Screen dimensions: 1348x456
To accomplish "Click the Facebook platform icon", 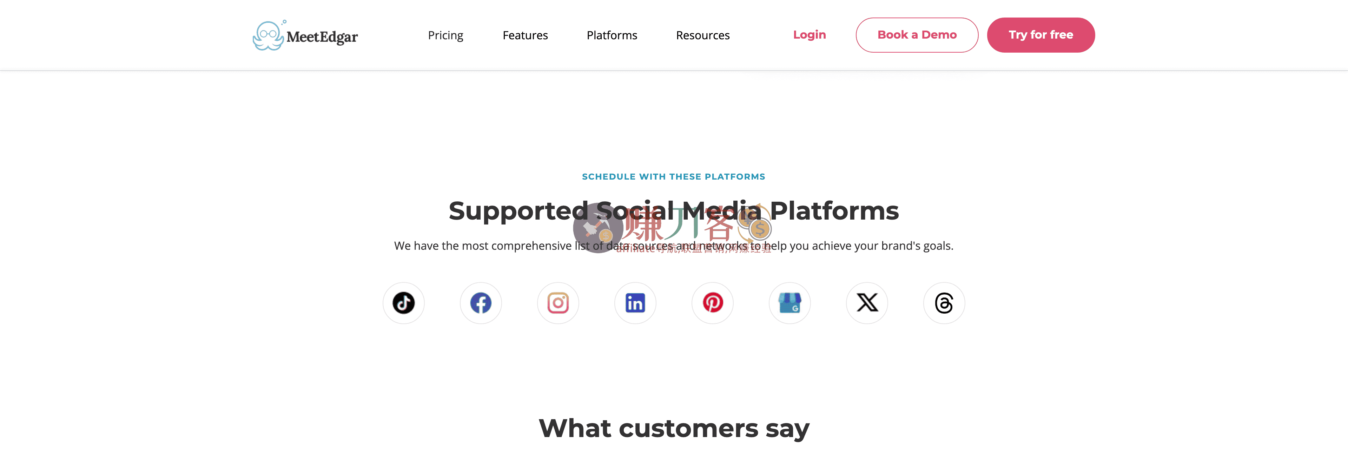I will tap(480, 303).
